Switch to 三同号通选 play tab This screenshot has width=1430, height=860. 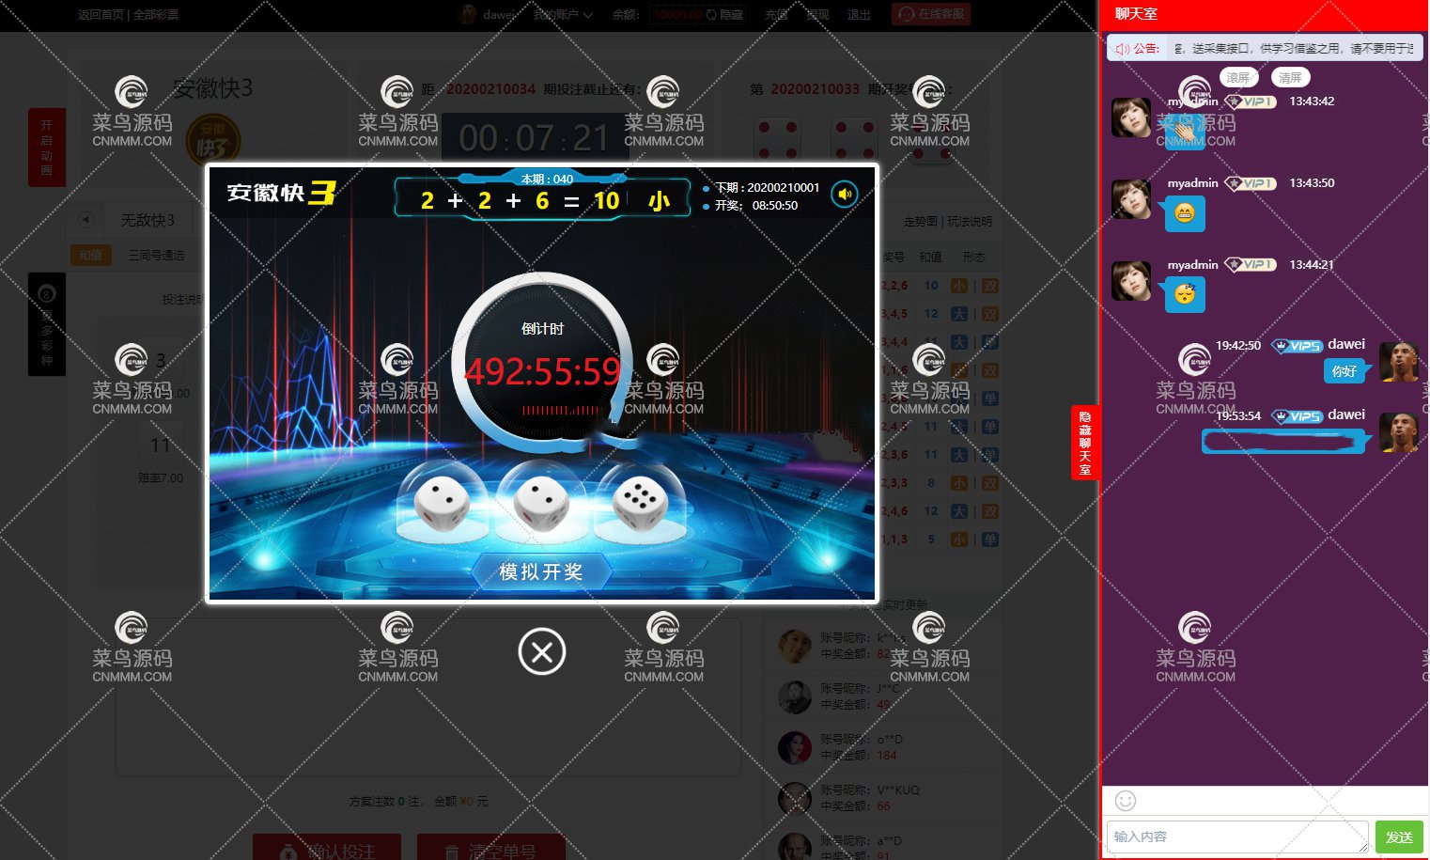click(156, 255)
